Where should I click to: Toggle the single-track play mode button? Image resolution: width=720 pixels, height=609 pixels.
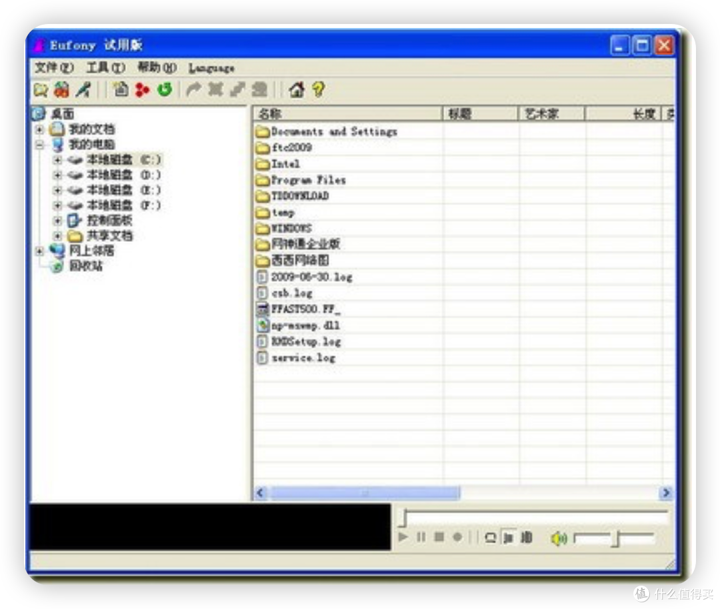pyautogui.click(x=508, y=537)
